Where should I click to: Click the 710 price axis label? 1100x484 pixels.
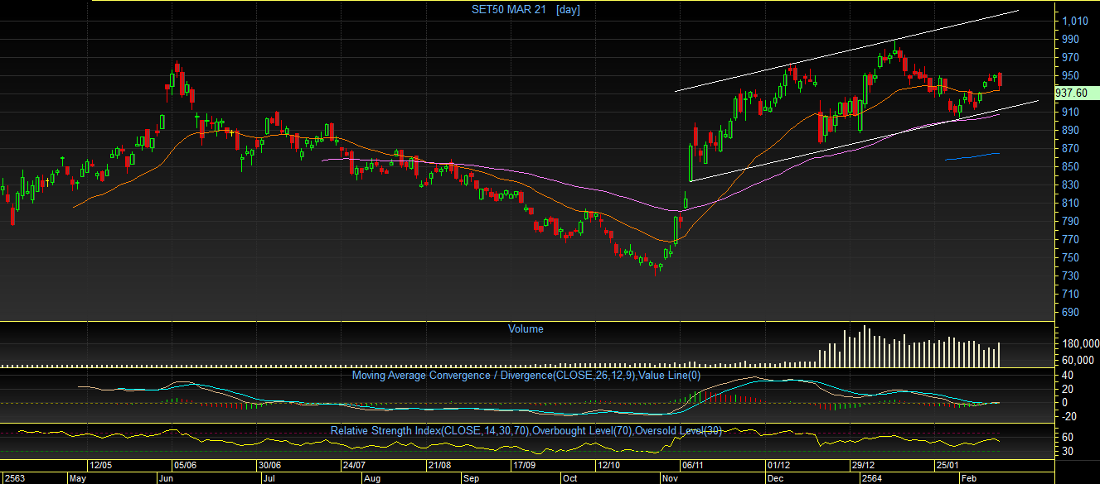tap(1070, 294)
